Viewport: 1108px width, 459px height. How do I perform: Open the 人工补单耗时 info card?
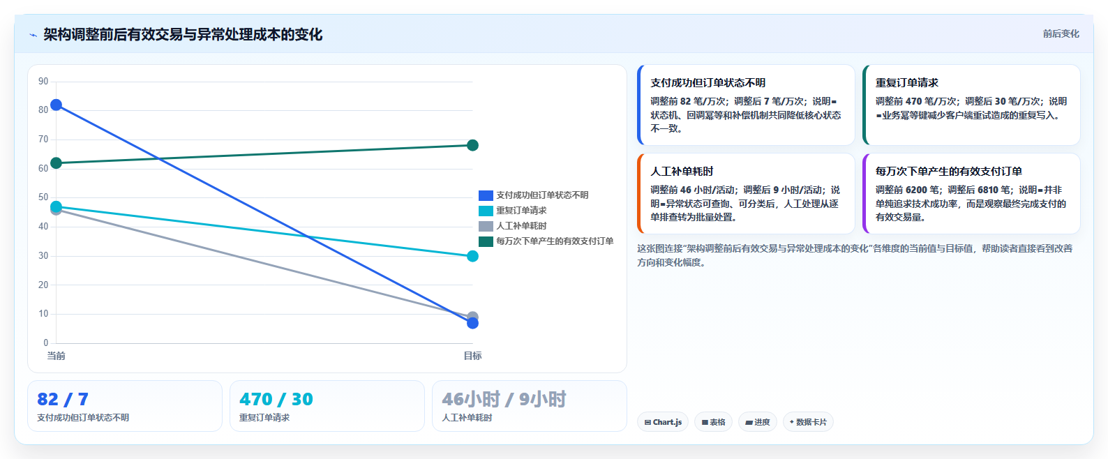coord(746,194)
